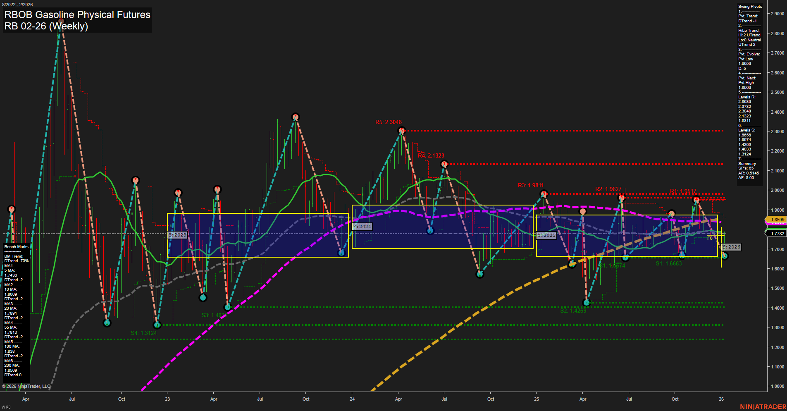Click the teal swing low marker below the Y:2026 label
787x411 pixels.
[725, 256]
